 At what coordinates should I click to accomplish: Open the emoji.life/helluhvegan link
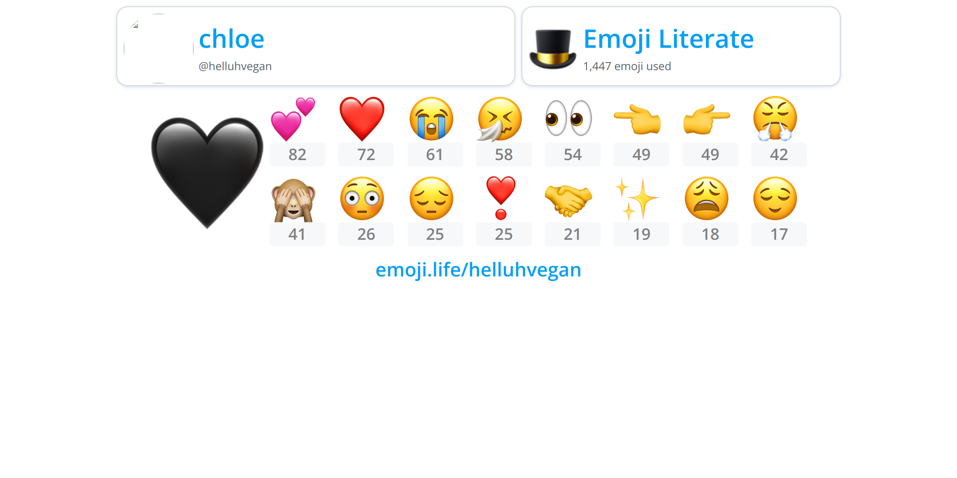(478, 270)
